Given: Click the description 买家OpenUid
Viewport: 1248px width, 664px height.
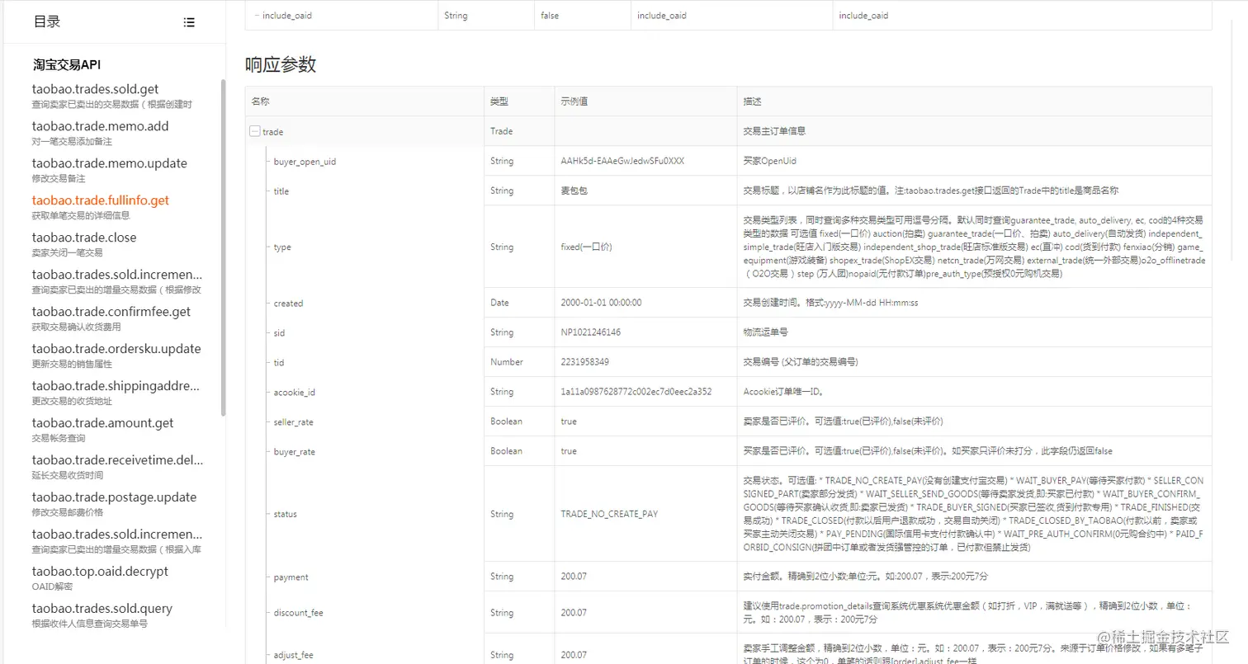Looking at the screenshot, I should click(x=770, y=161).
